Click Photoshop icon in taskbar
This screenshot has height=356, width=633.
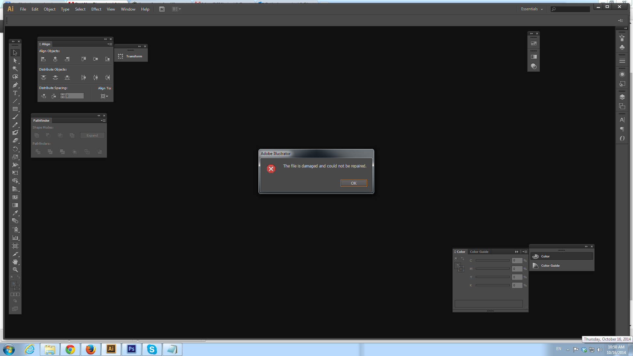[x=131, y=349]
